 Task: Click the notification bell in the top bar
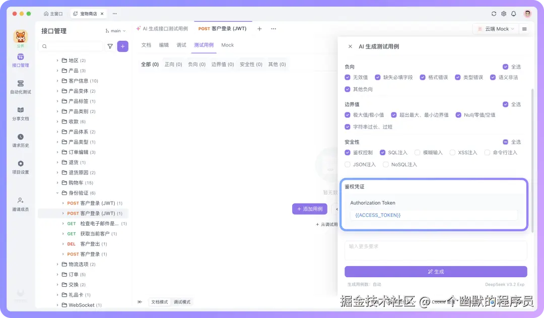(513, 14)
